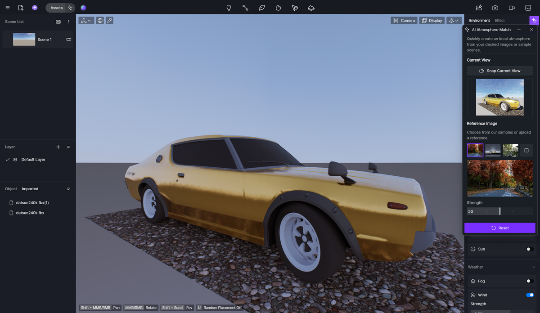Viewport: 540px width, 313px height.
Task: Open the Assets dropdown arrow in the header
Action: [70, 8]
